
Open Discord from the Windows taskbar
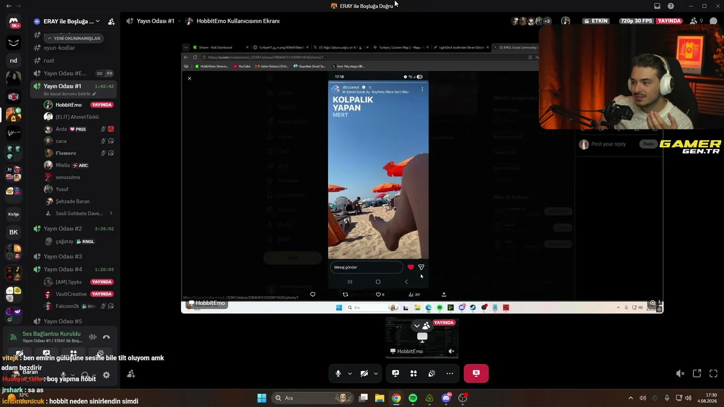[x=446, y=398]
